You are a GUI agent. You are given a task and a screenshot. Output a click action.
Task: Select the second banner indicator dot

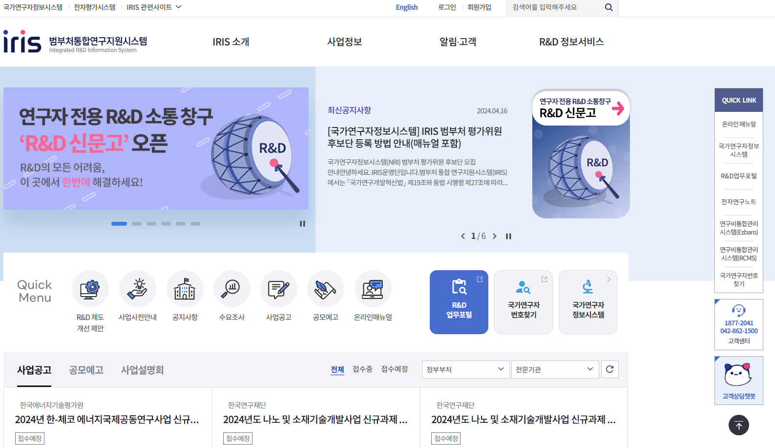(137, 224)
